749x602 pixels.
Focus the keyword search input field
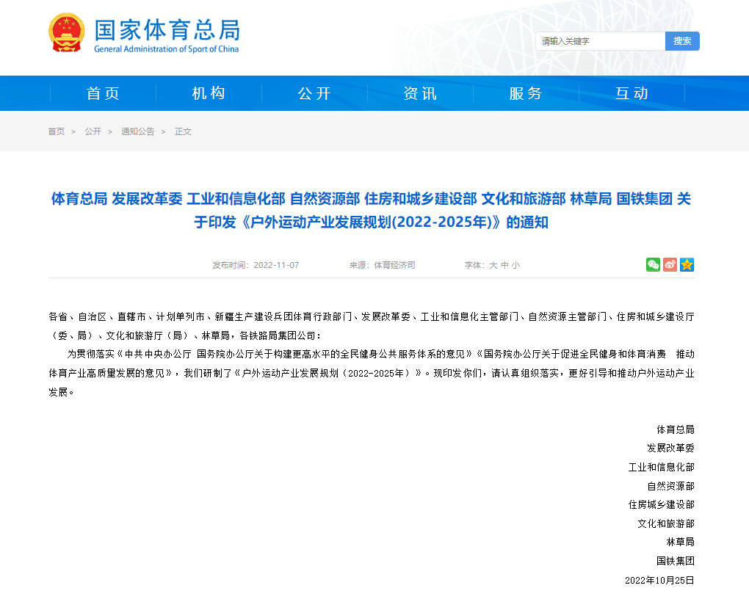(x=600, y=41)
